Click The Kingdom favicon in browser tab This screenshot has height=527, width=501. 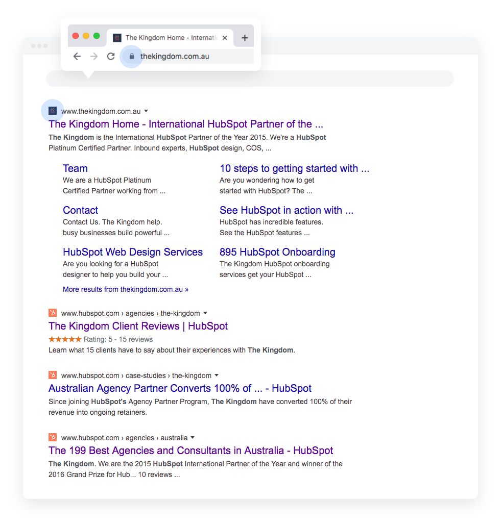tap(117, 38)
